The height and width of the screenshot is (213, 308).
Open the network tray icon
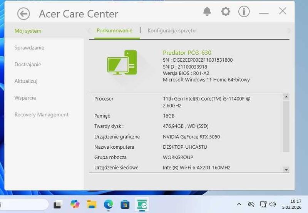(x=263, y=205)
